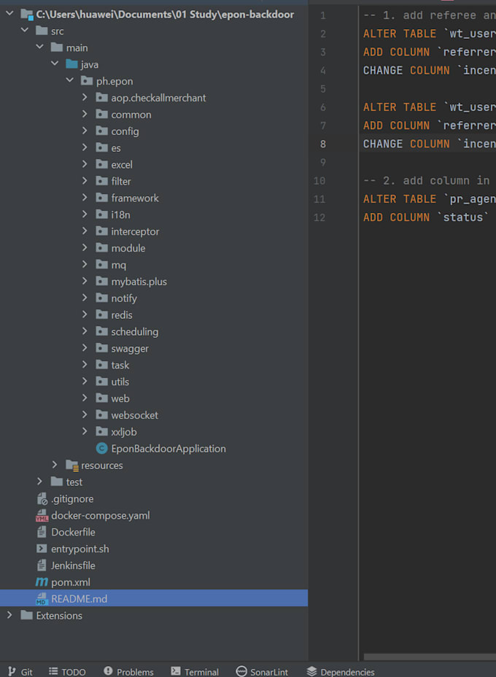Viewport: 496px width, 677px height.
Task: Click the project root module icon
Action: click(x=27, y=15)
